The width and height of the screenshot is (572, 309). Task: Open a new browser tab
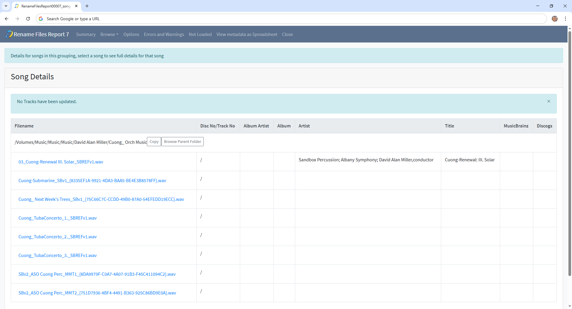[87, 6]
